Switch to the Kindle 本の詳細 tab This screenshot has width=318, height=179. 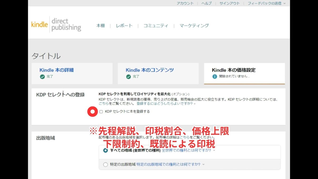72,73
